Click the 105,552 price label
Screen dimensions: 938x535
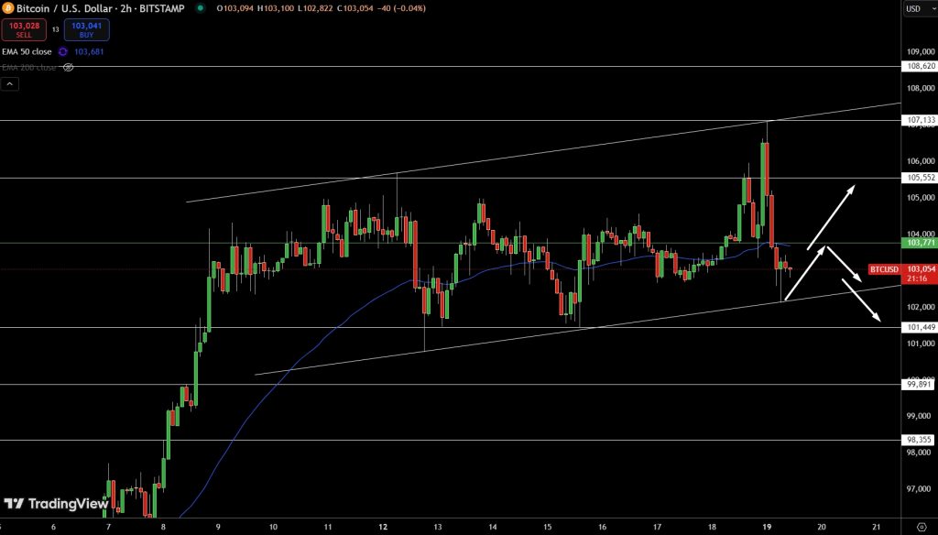(x=920, y=178)
